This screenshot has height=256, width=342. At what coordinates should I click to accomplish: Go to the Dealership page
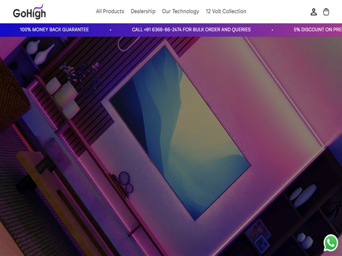(143, 11)
